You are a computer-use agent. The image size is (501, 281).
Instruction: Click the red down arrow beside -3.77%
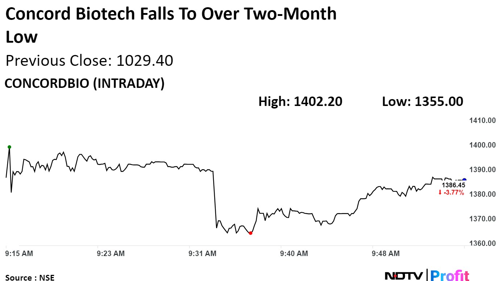pos(440,193)
